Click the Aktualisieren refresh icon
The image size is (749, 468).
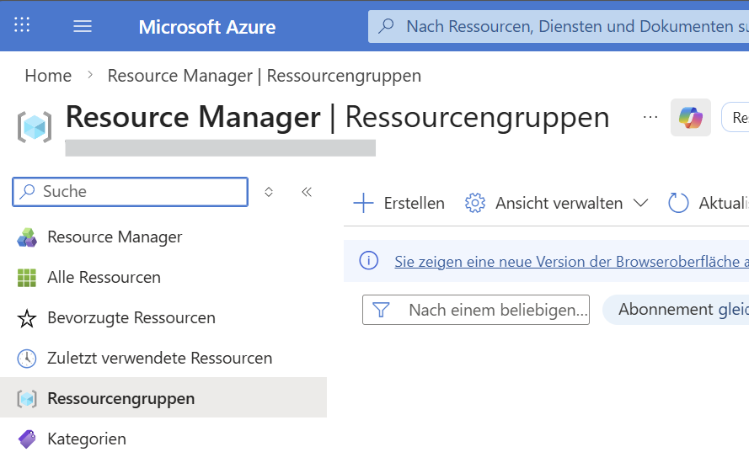click(x=678, y=203)
